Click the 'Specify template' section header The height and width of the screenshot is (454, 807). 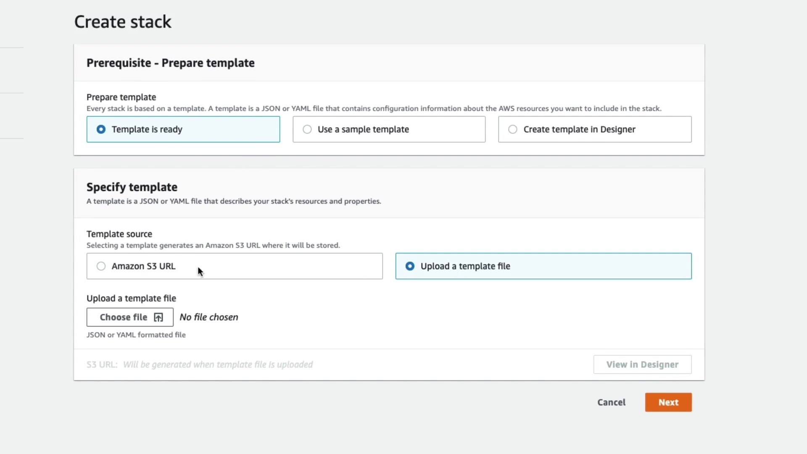coord(132,187)
